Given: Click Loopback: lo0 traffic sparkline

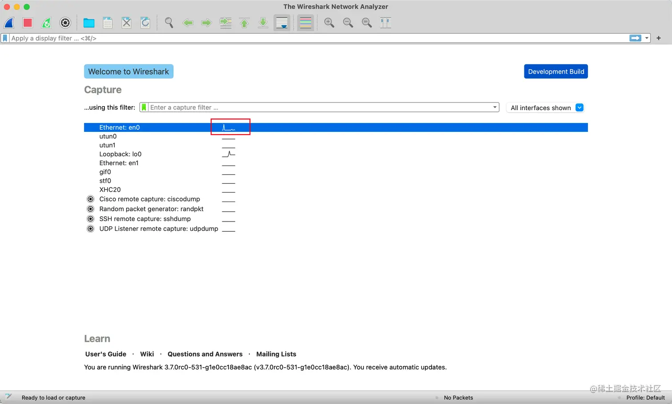Looking at the screenshot, I should click(x=228, y=154).
